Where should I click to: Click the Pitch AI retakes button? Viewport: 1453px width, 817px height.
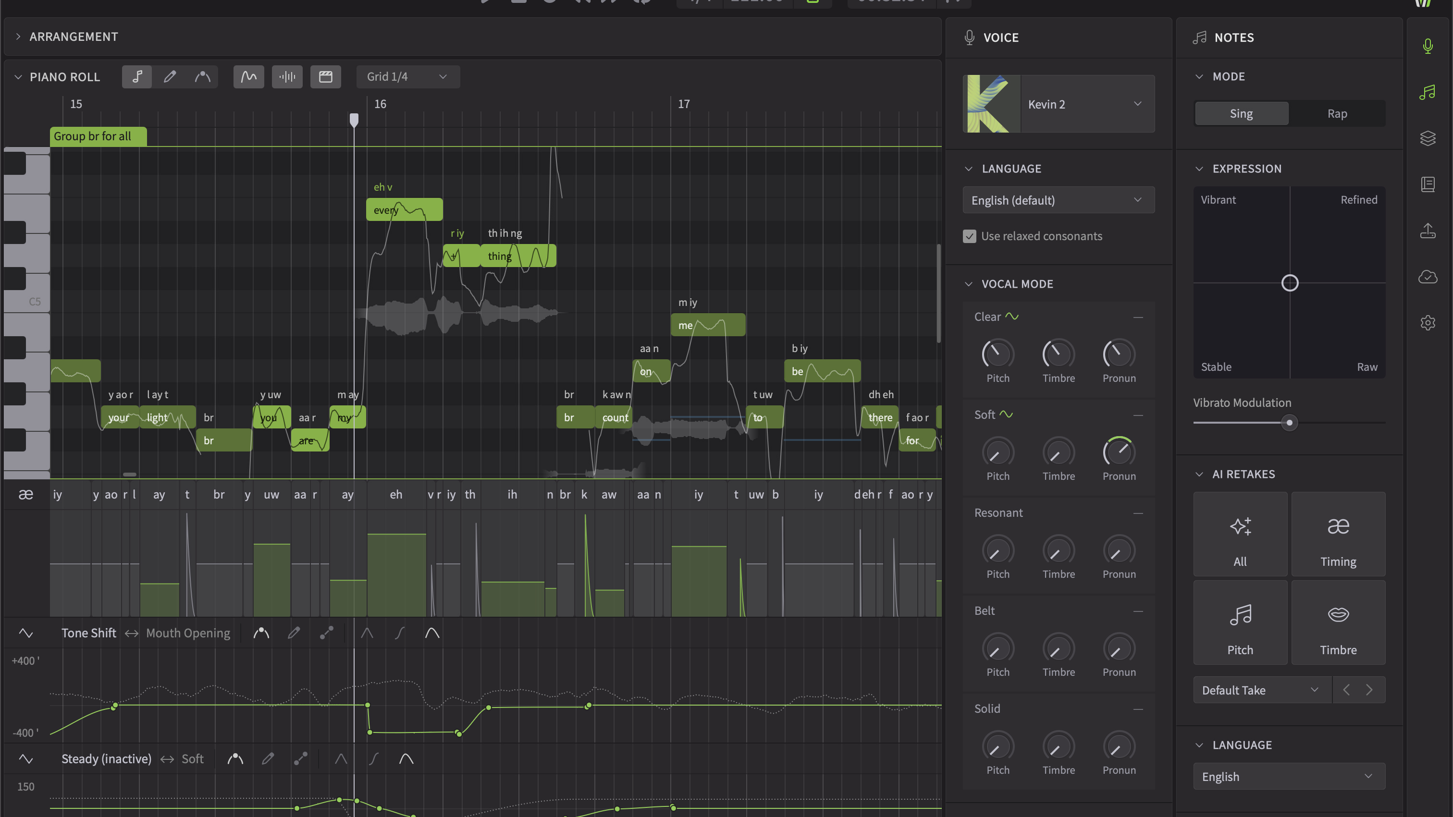point(1240,622)
